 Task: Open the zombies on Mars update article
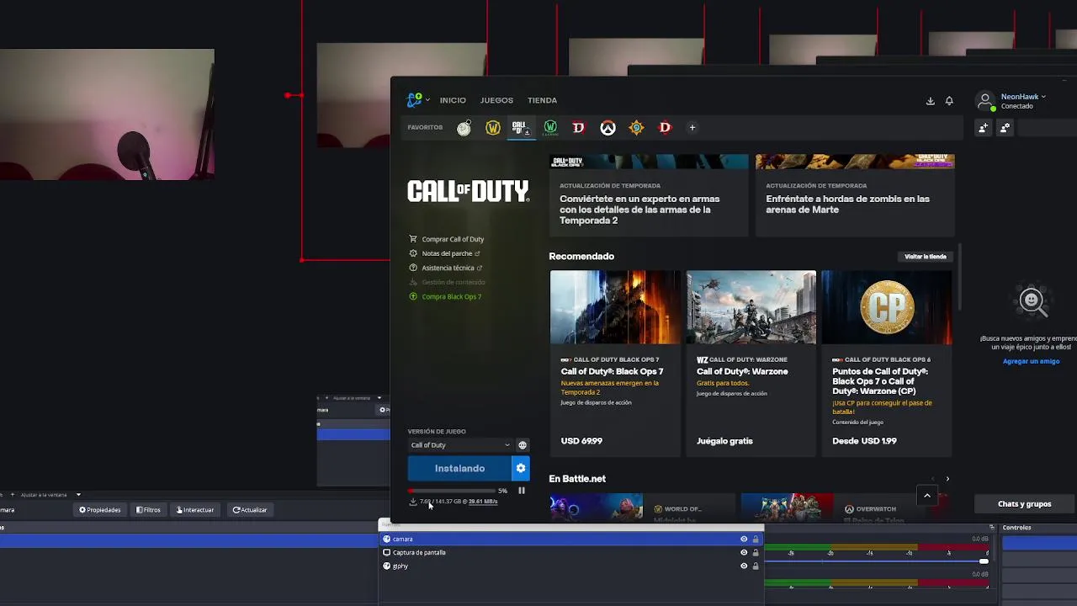coord(855,195)
